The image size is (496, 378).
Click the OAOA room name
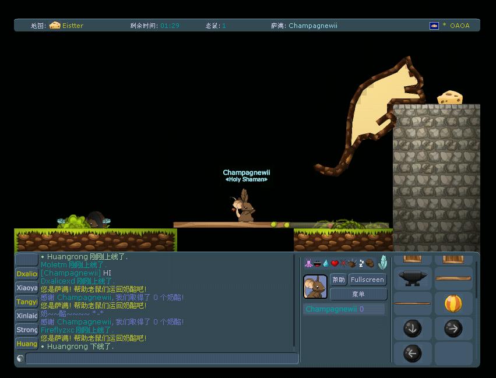click(x=460, y=26)
